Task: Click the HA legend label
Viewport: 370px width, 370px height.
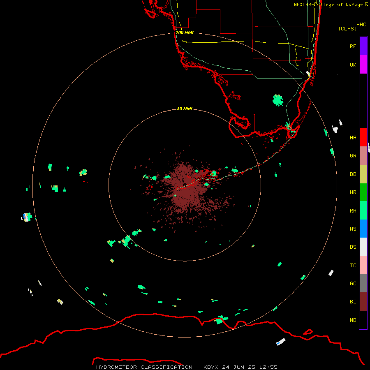Action: 353,137
